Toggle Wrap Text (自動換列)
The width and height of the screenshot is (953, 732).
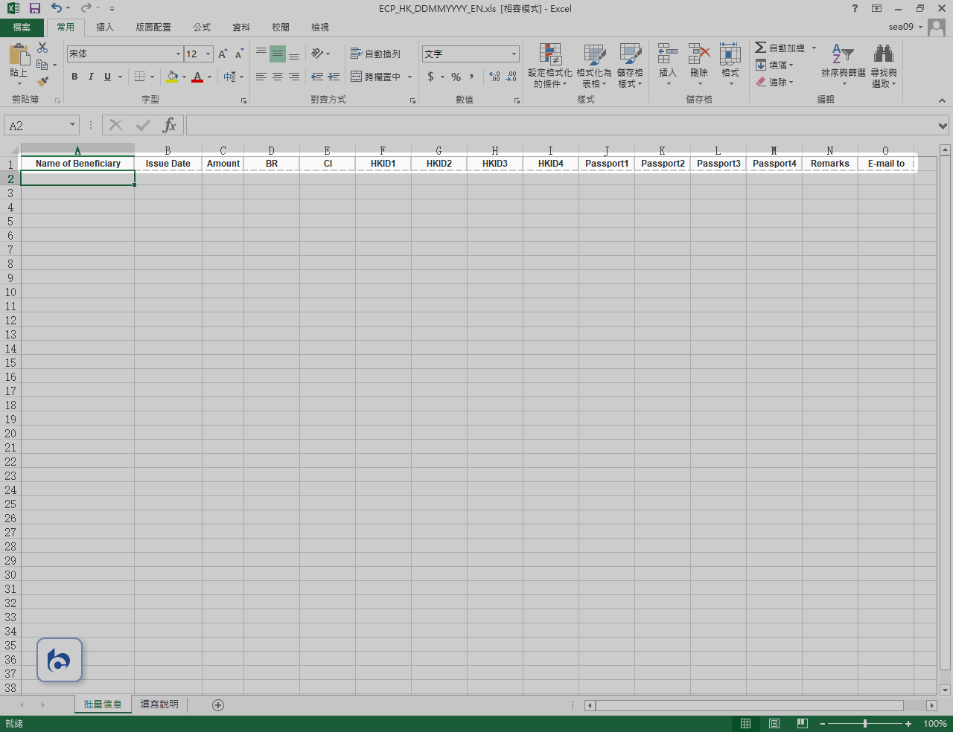(x=376, y=54)
